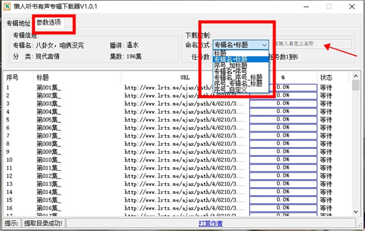The image size is (365, 231).
Task: Open the 打赏作者 link
Action: (210, 224)
